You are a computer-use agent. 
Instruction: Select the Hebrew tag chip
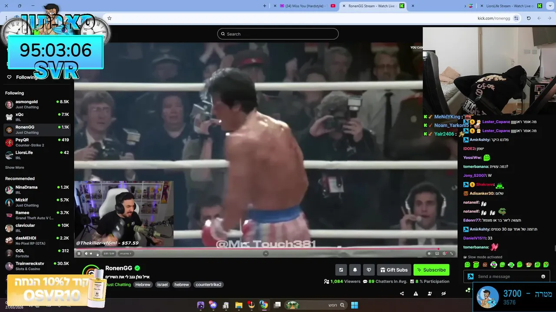tap(143, 285)
